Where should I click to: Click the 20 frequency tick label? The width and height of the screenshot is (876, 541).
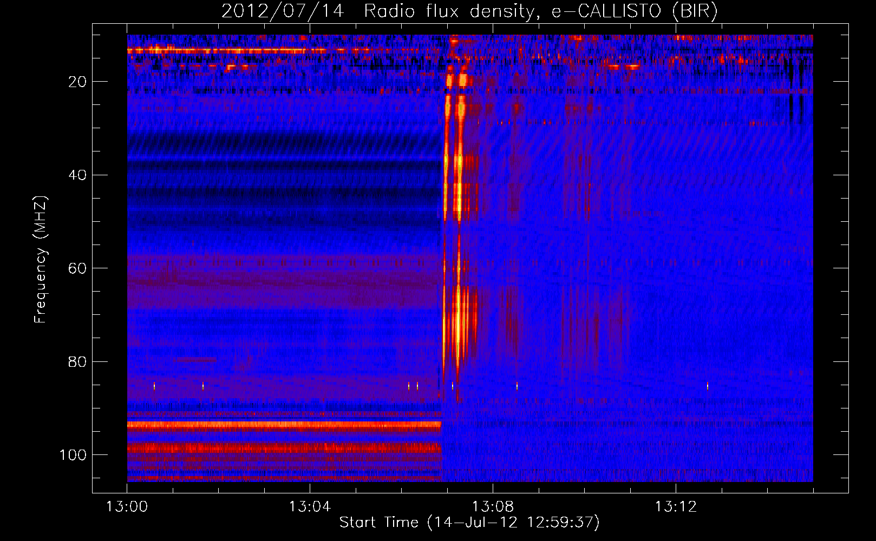(78, 82)
